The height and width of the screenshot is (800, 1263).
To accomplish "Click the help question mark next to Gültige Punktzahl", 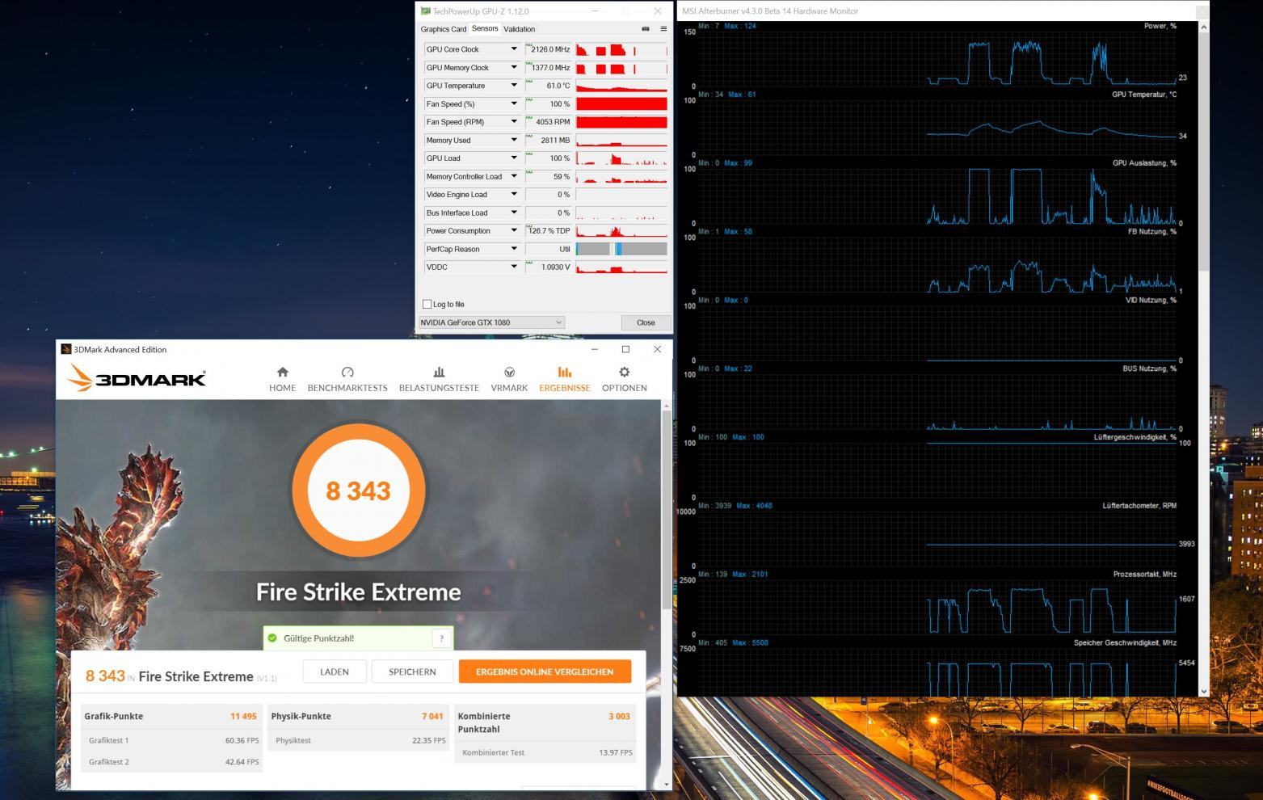I will click(x=441, y=638).
